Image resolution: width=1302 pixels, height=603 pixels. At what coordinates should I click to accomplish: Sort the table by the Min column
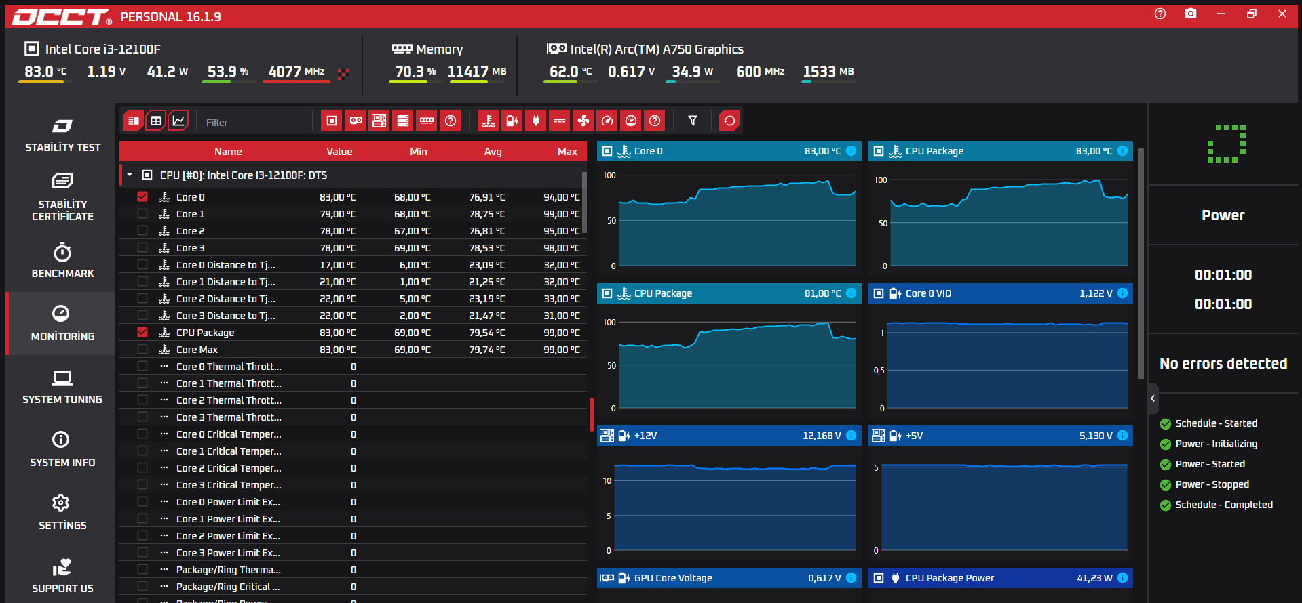(419, 152)
